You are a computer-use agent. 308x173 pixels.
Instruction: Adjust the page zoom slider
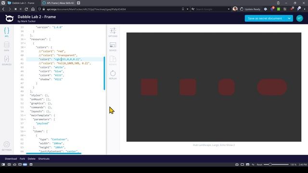click(x=276, y=164)
